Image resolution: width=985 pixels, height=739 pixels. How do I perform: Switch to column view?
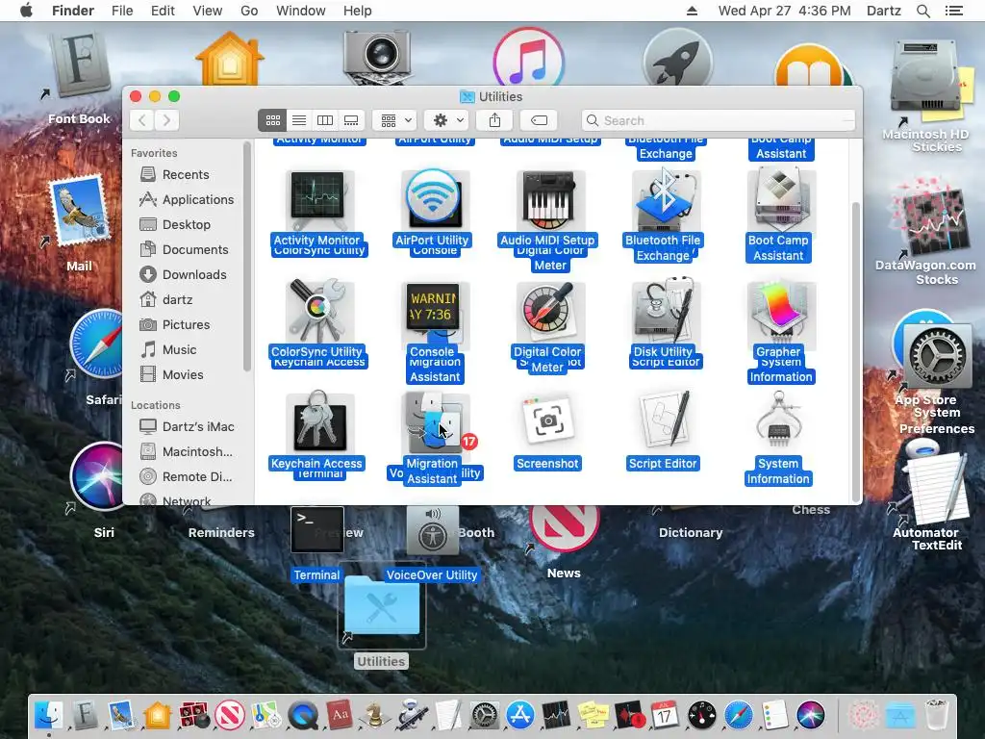tap(325, 120)
